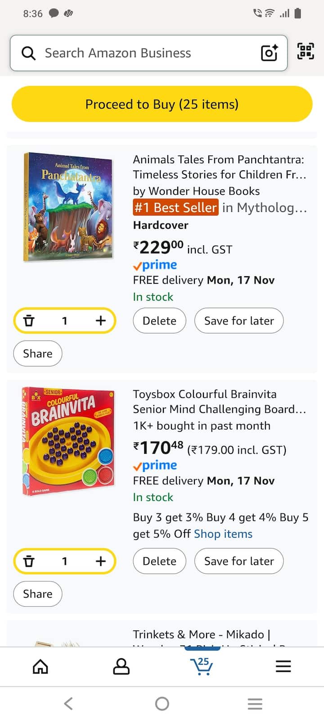Remove Panchtantra book using trash icon
Image resolution: width=324 pixels, height=721 pixels.
tap(29, 320)
